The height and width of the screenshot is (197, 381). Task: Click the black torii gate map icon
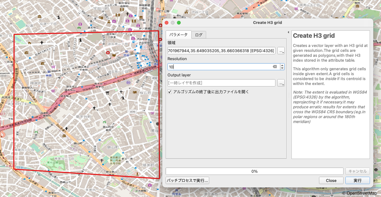tap(107, 93)
